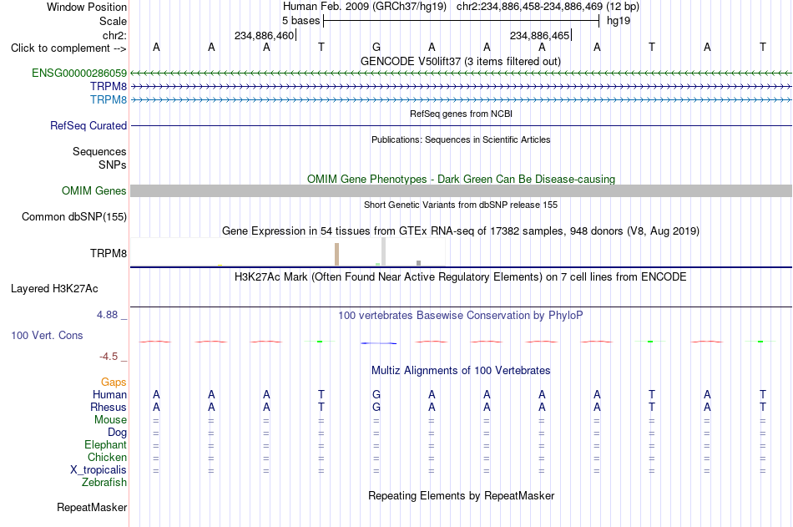Open the light blue TRPM8 transcript label

tap(109, 99)
